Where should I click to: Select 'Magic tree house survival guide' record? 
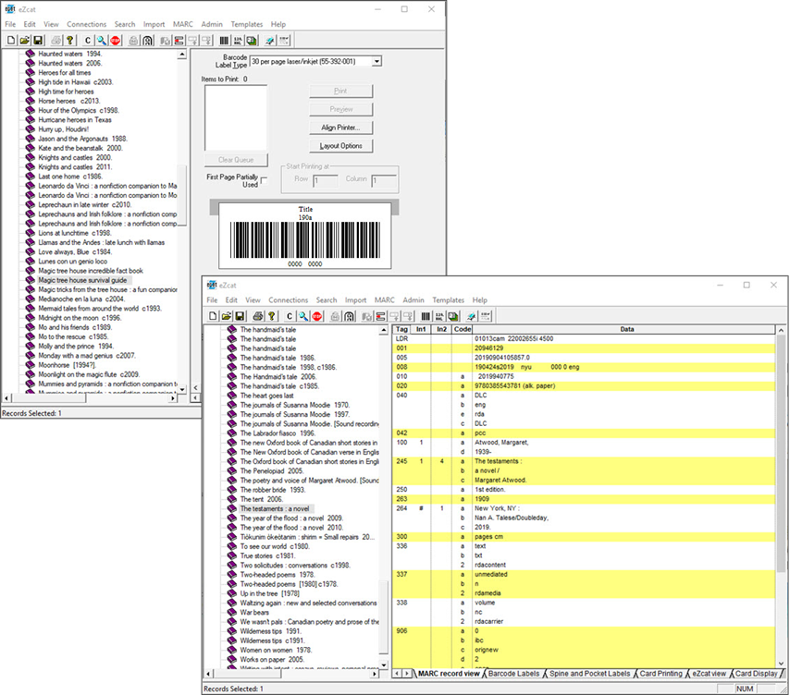point(84,280)
